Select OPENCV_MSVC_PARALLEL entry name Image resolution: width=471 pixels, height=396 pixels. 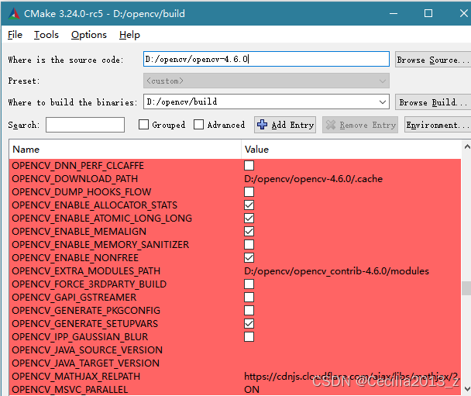tap(70, 389)
